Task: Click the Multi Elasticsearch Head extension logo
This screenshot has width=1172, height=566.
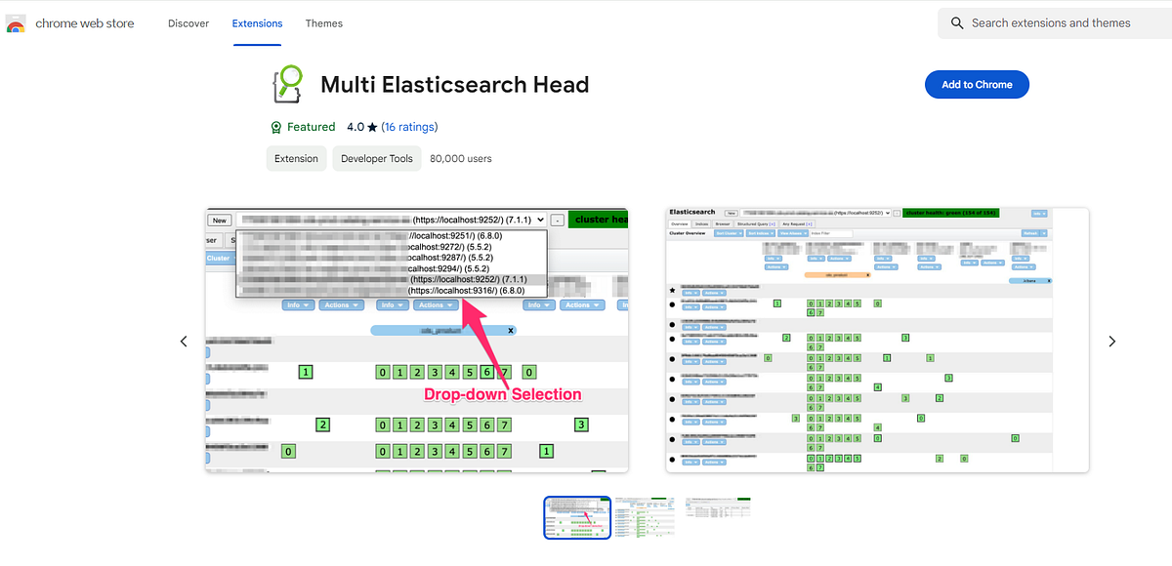Action: click(x=287, y=84)
